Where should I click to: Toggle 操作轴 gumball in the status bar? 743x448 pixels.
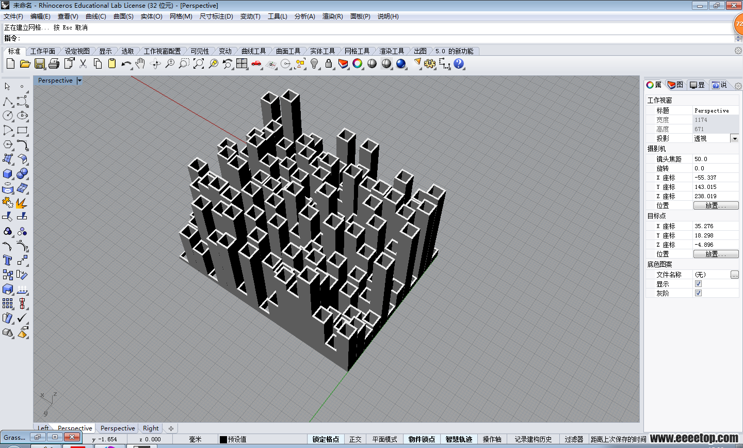pos(492,439)
